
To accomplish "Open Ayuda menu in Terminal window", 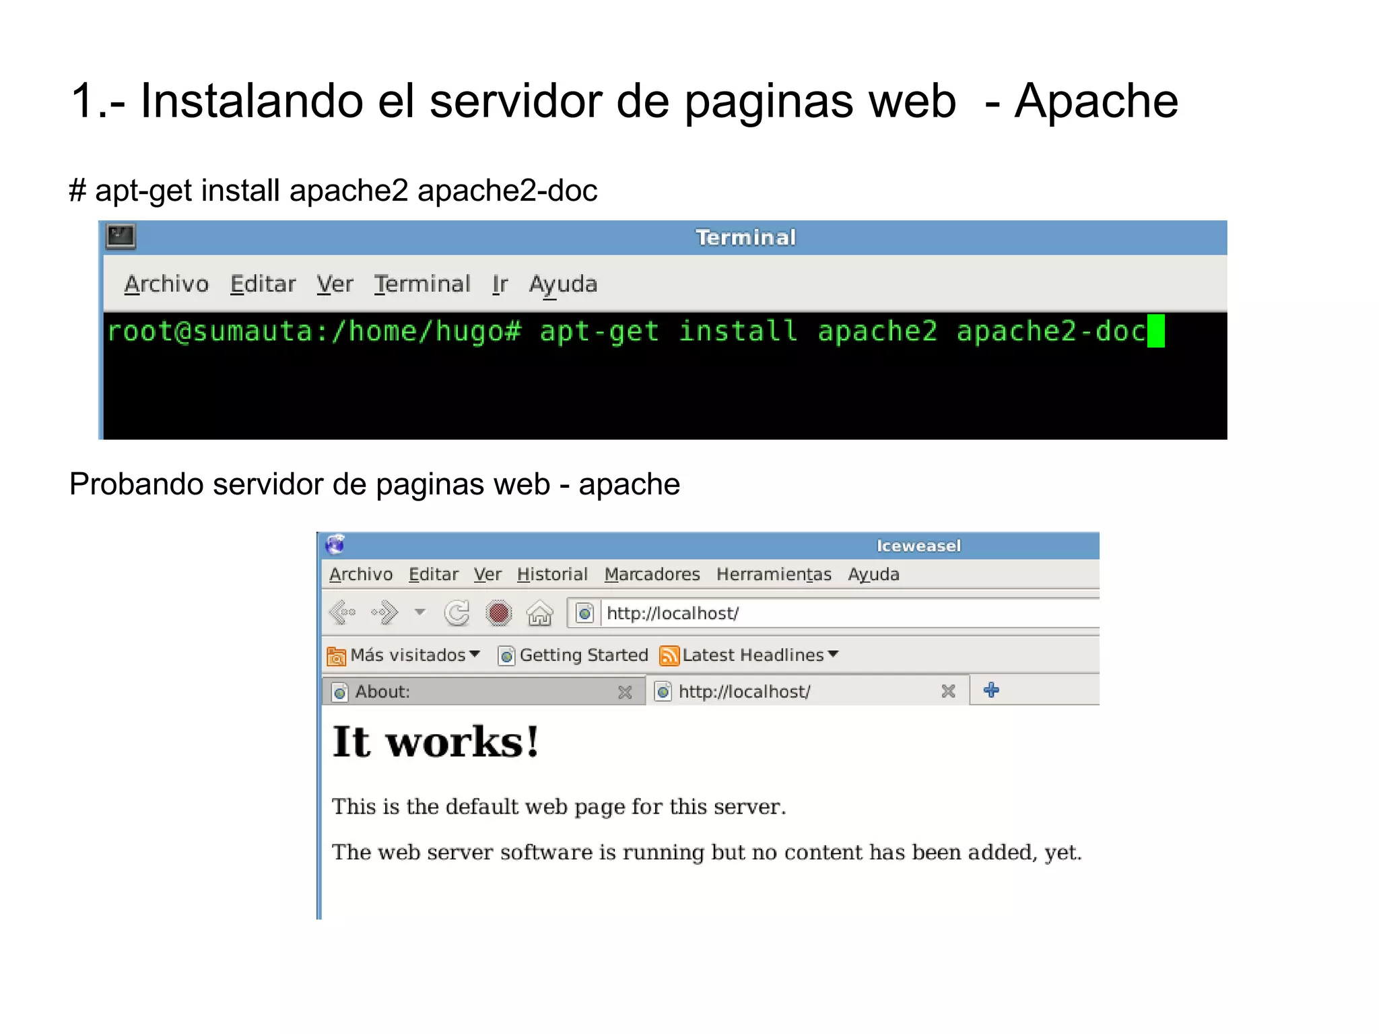I will click(563, 285).
